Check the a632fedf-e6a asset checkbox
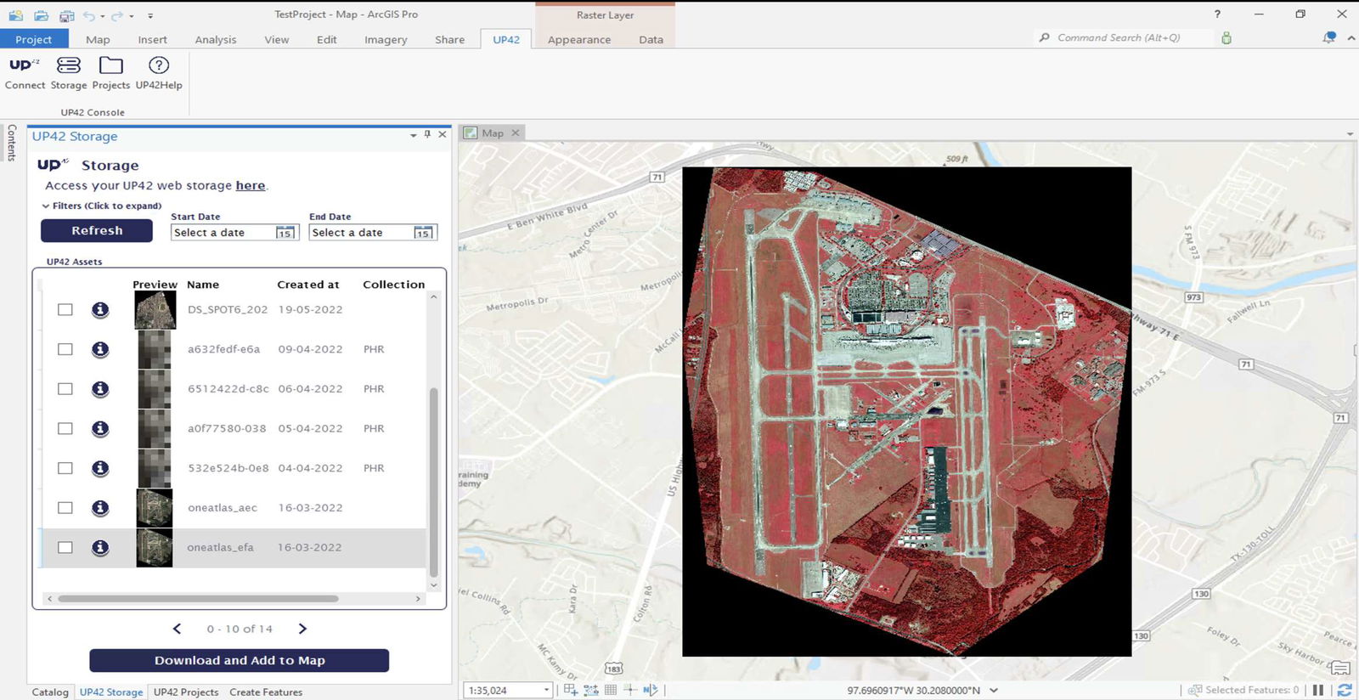The height and width of the screenshot is (700, 1359). click(65, 349)
